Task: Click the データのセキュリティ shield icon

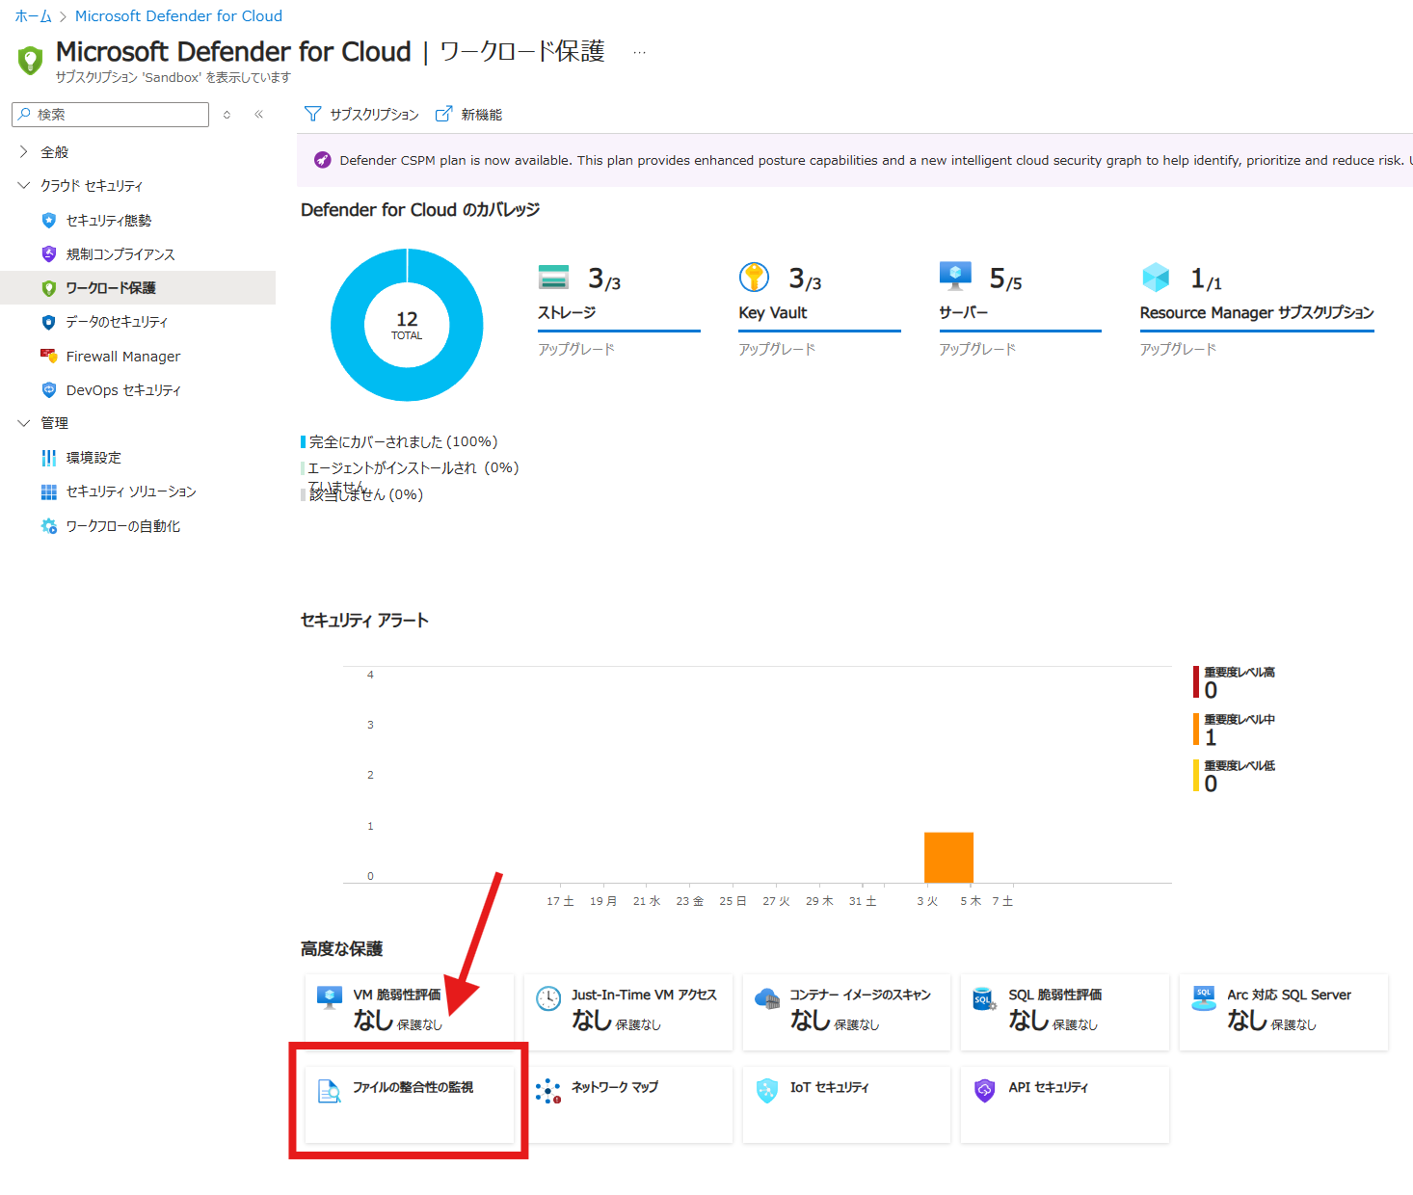Action: (x=49, y=322)
